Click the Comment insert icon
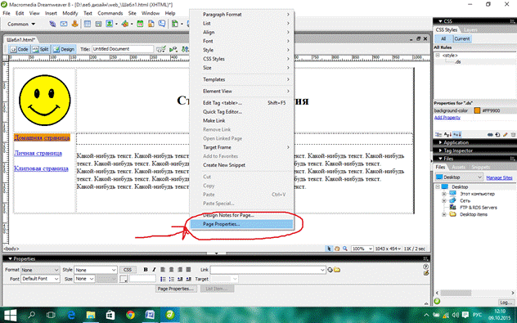 [x=162, y=24]
